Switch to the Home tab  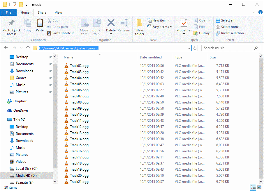tap(25, 13)
